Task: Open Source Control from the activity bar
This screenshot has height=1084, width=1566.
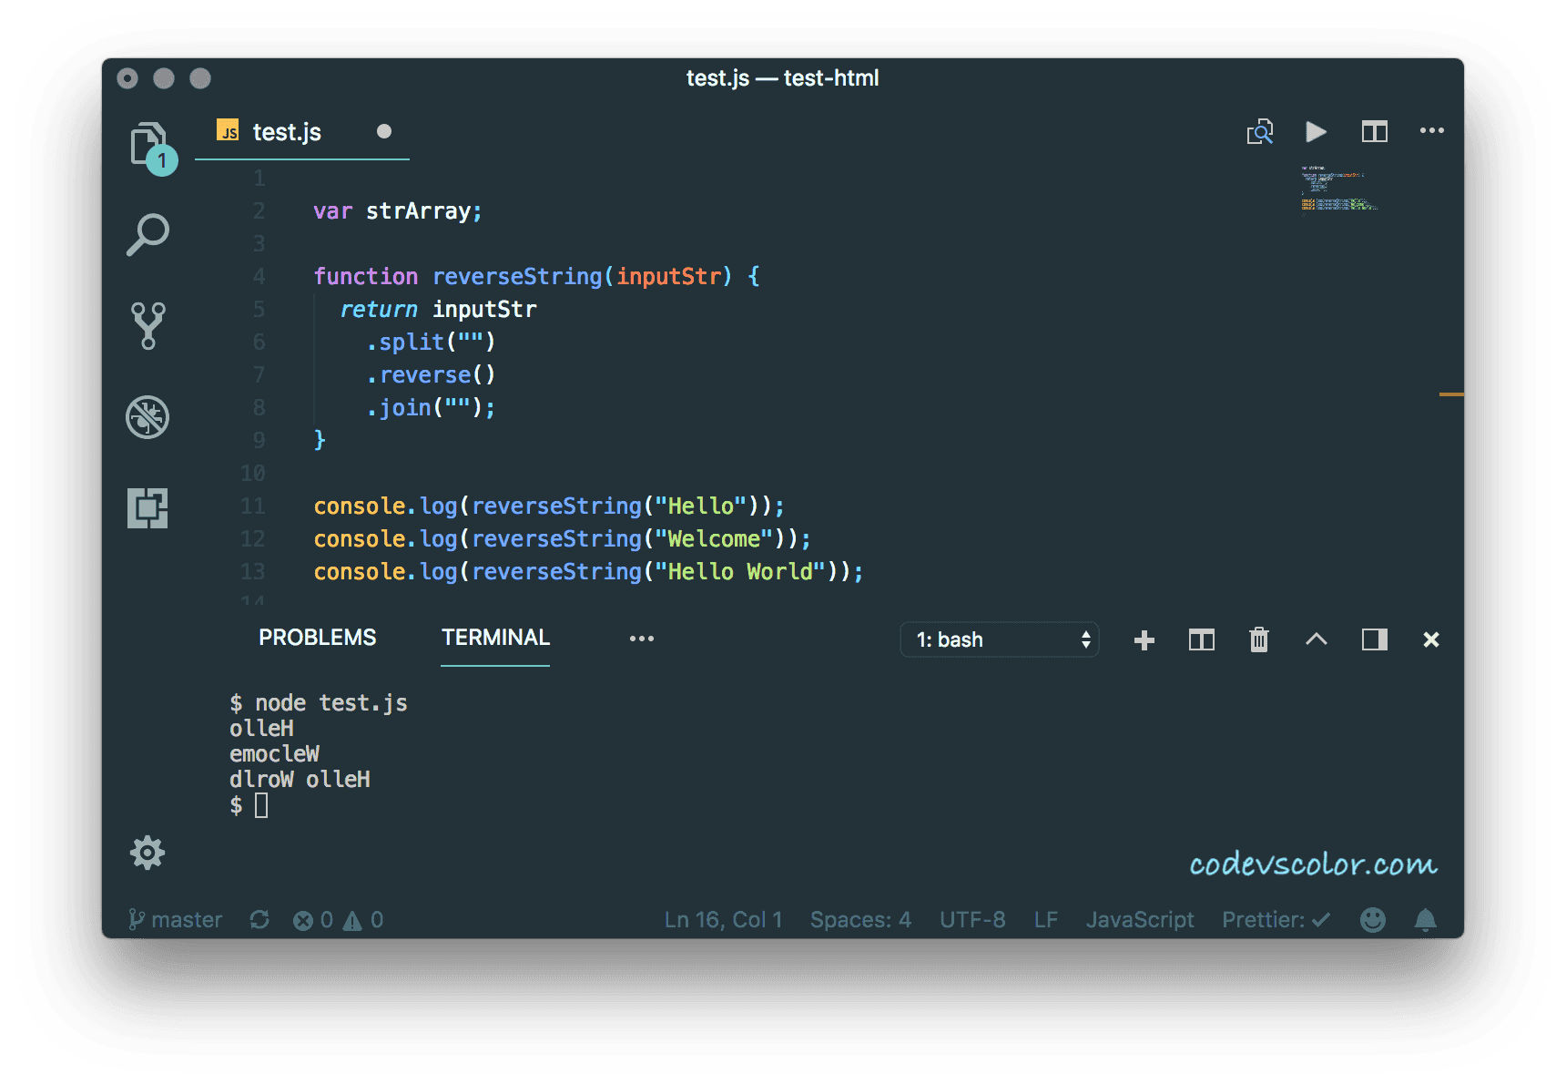Action: pos(148,325)
